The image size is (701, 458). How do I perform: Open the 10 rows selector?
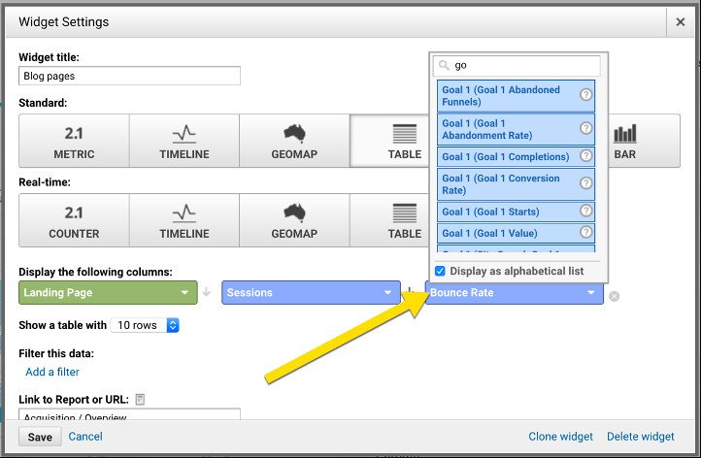[x=145, y=325]
